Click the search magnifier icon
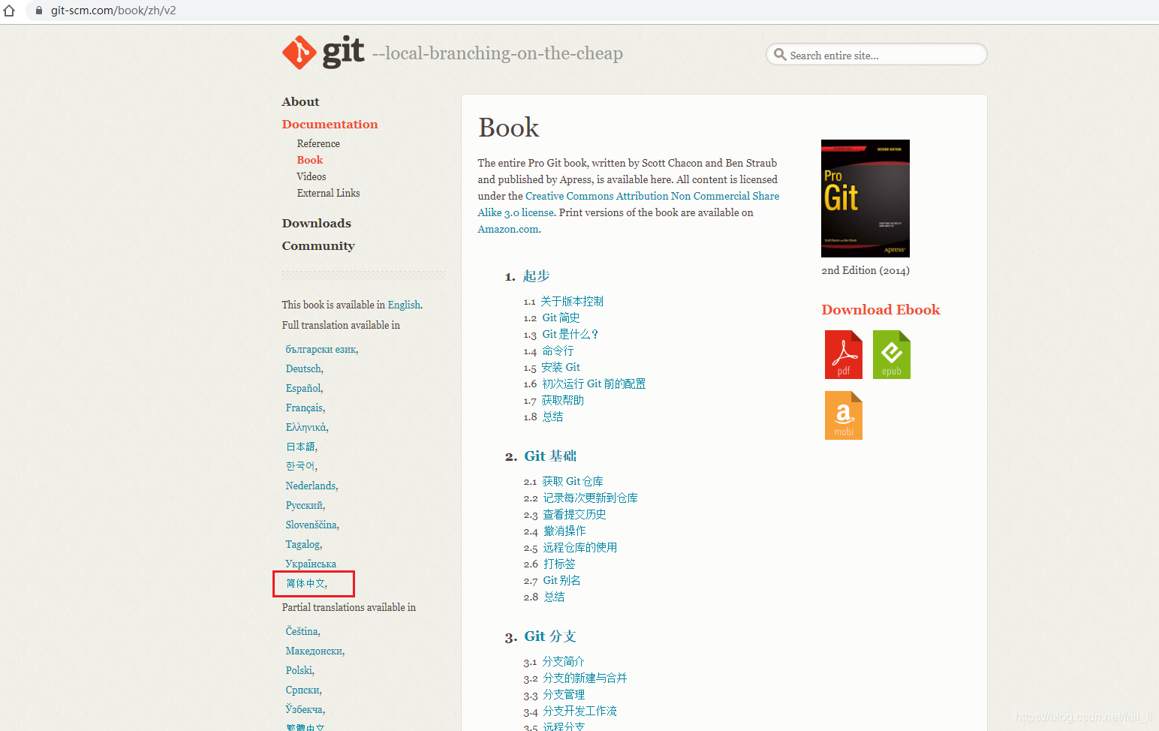1159x731 pixels. point(780,55)
